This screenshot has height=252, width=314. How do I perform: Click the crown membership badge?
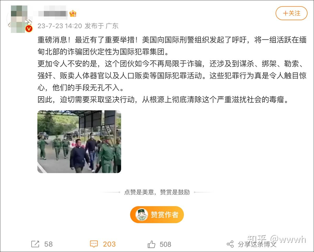click(73, 13)
